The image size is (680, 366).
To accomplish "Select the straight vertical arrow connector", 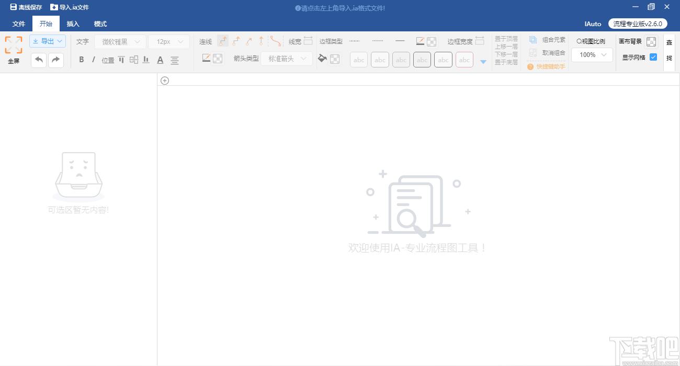I will [261, 41].
